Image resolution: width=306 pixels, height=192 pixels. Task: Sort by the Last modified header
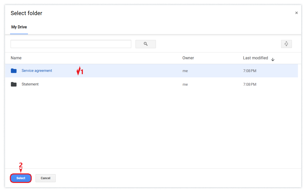tap(255, 58)
